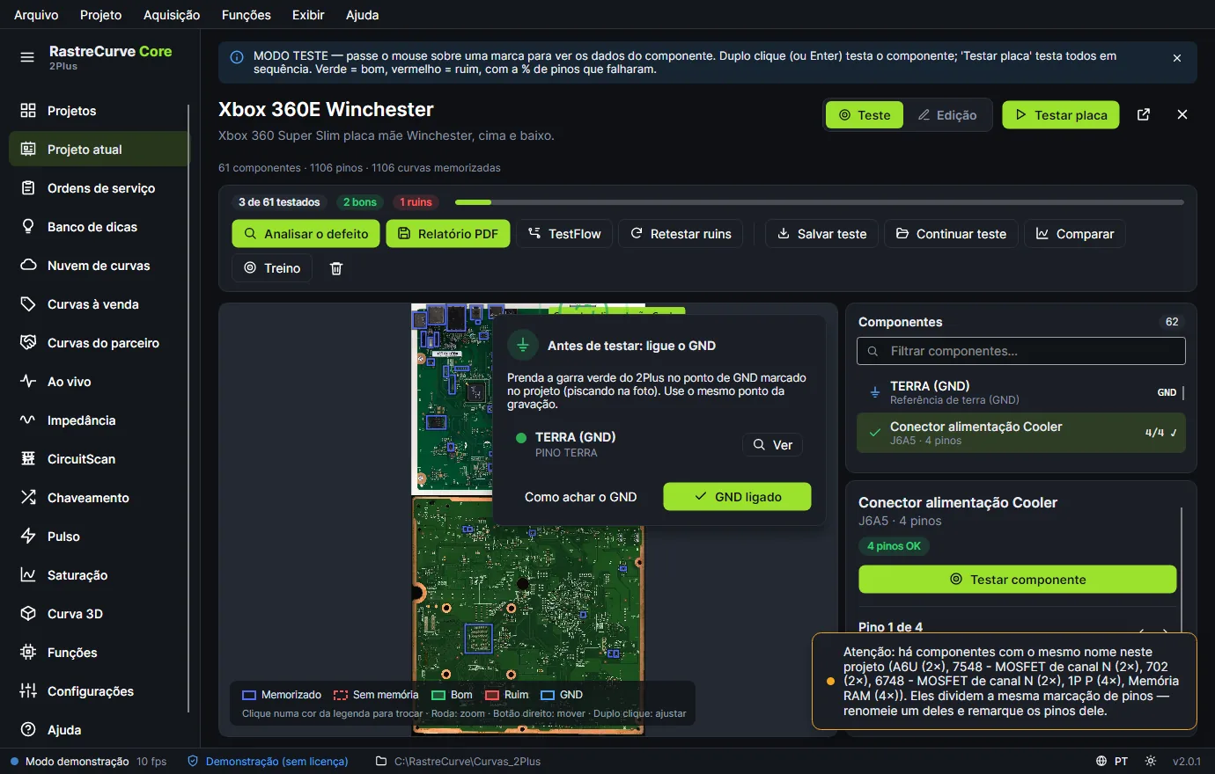Viewport: 1215px width, 774px height.
Task: Switch to the Ao vivo view
Action: (x=99, y=382)
